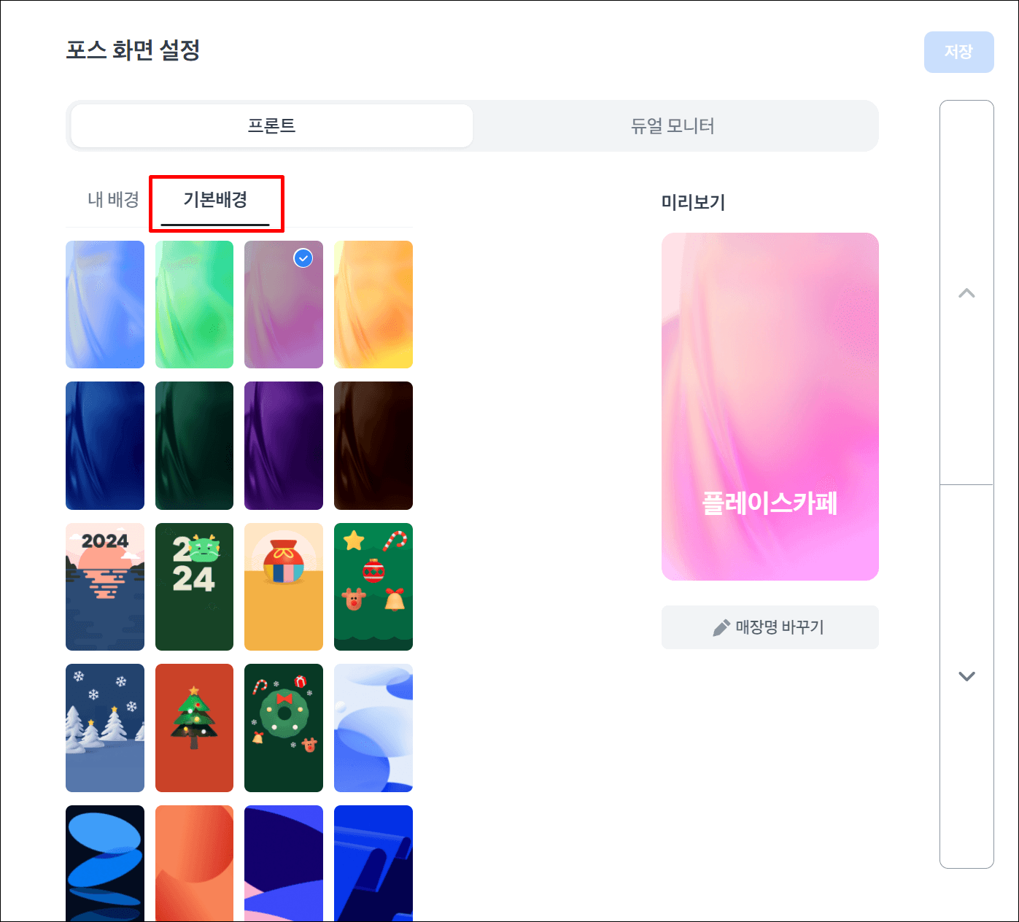Viewport: 1019px width, 922px height.
Task: Click pencil icon beside 매장명 바꾸기
Action: (721, 627)
